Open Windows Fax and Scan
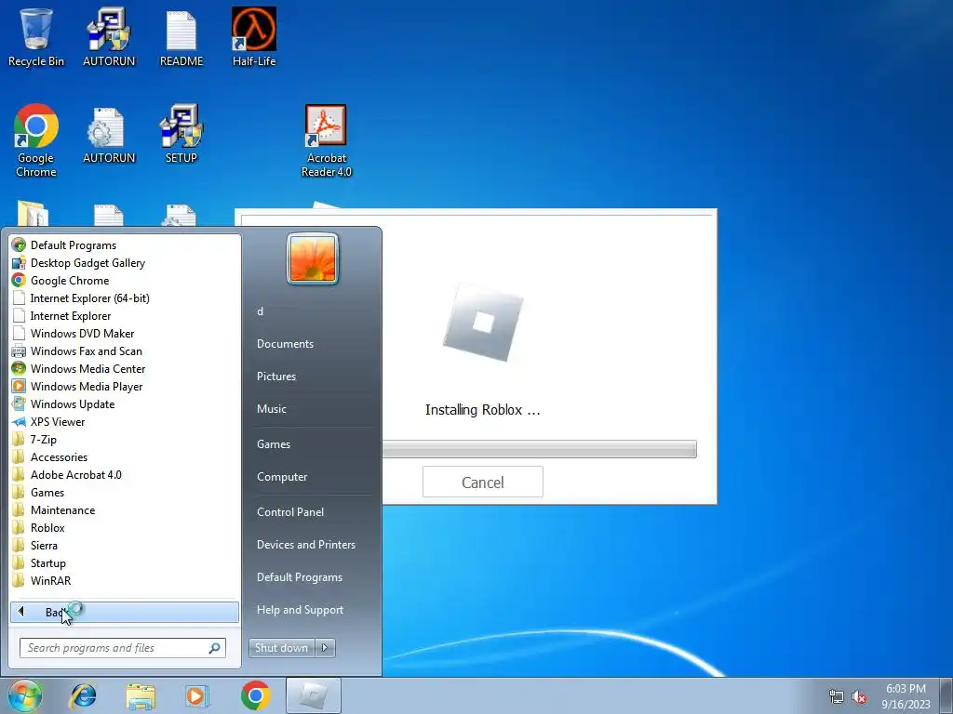This screenshot has width=953, height=714. coord(125,350)
